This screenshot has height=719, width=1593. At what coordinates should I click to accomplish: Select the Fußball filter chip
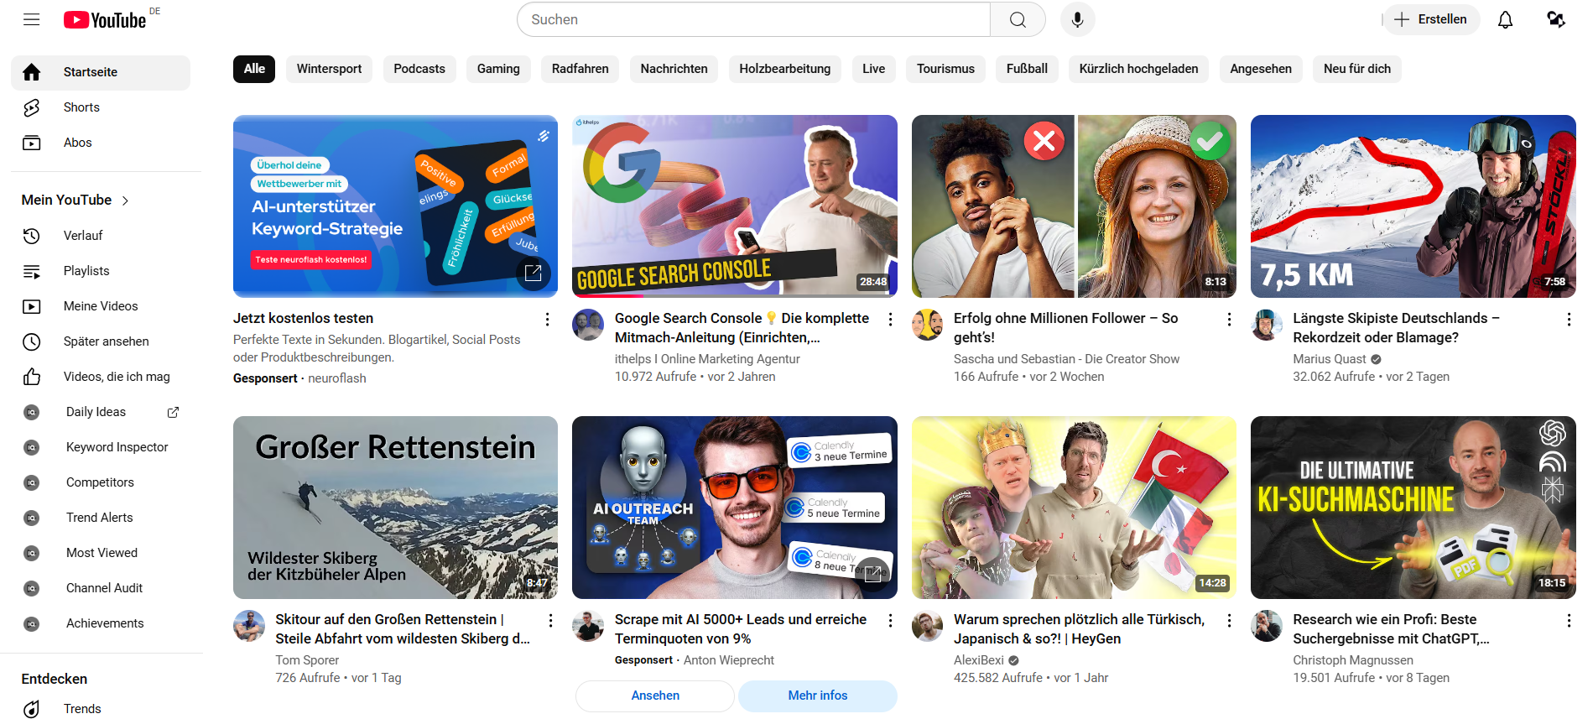1027,69
